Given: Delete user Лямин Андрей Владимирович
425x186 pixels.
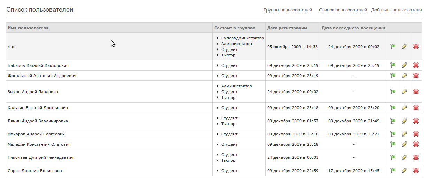Looking at the screenshot, I should coord(416,121).
